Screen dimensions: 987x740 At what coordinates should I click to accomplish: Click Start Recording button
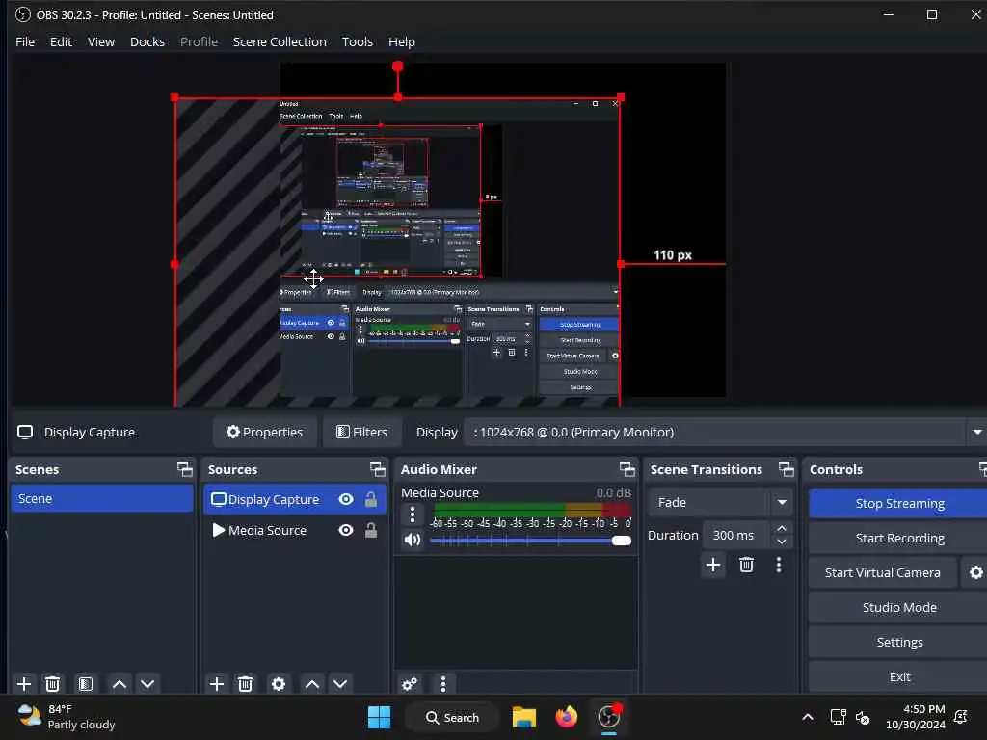(899, 538)
